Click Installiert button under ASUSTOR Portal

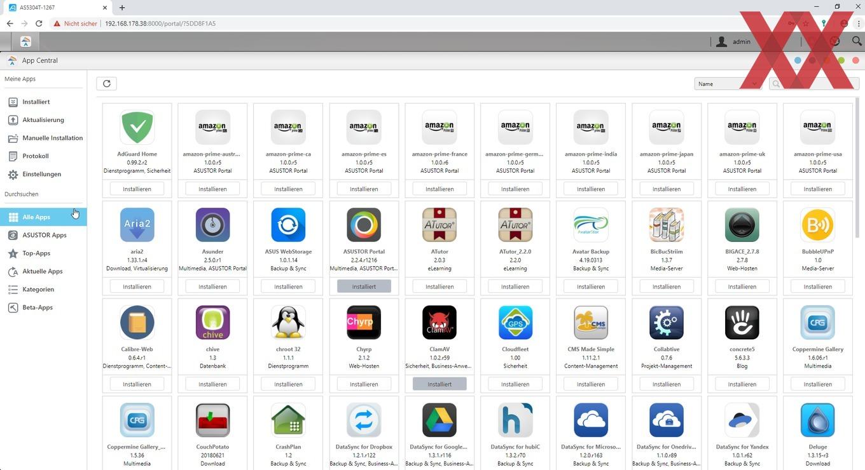(x=364, y=286)
